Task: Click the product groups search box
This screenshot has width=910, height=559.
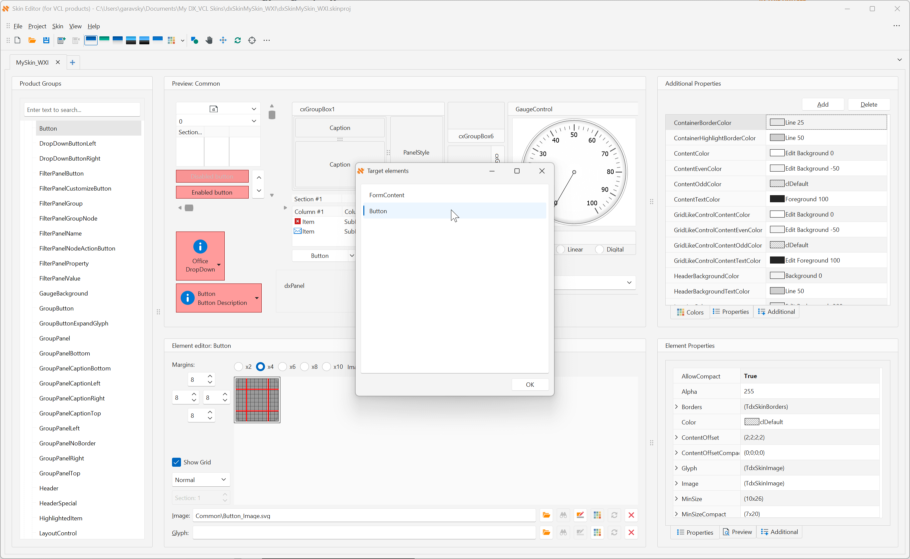Action: point(82,109)
